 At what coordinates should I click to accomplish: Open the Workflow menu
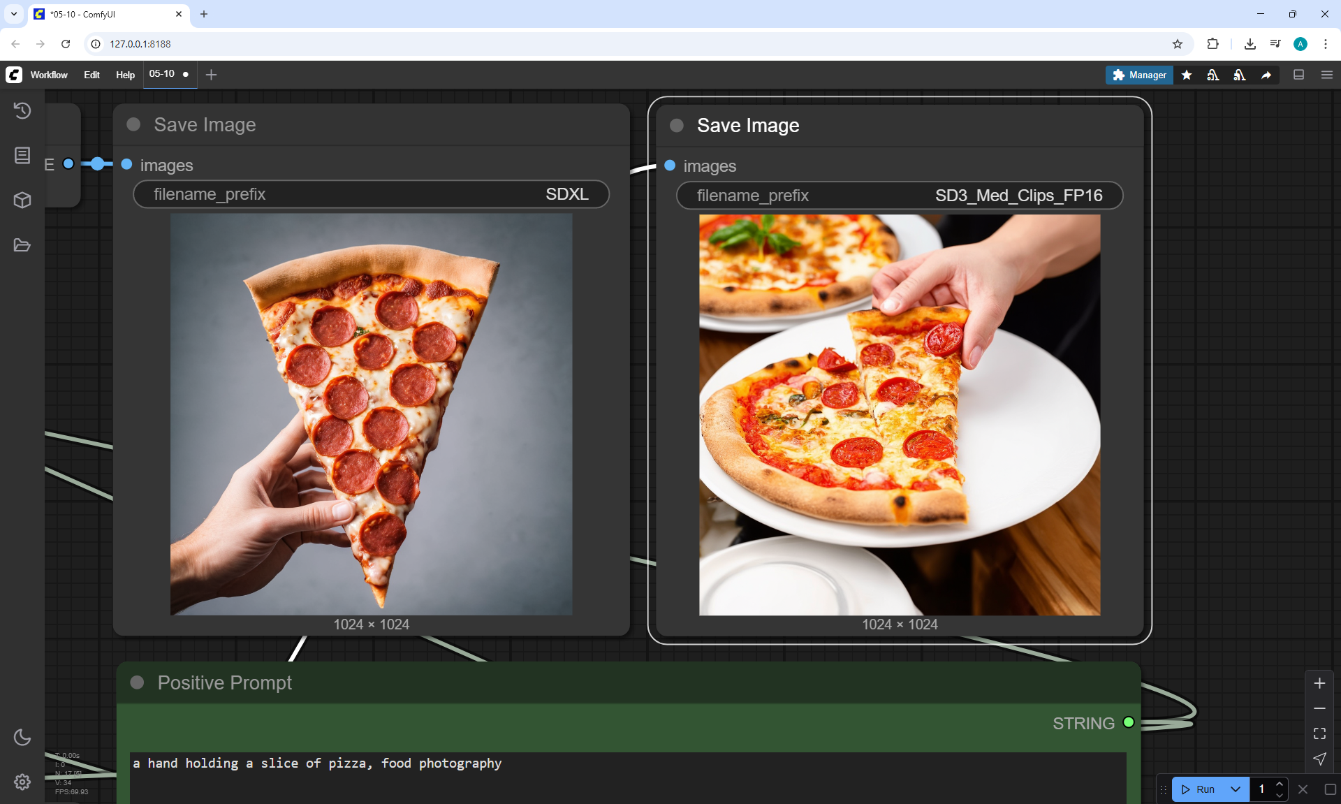click(49, 75)
